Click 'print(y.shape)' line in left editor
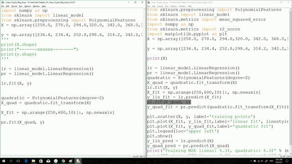This screenshot has height=164, width=292. coord(19,54)
